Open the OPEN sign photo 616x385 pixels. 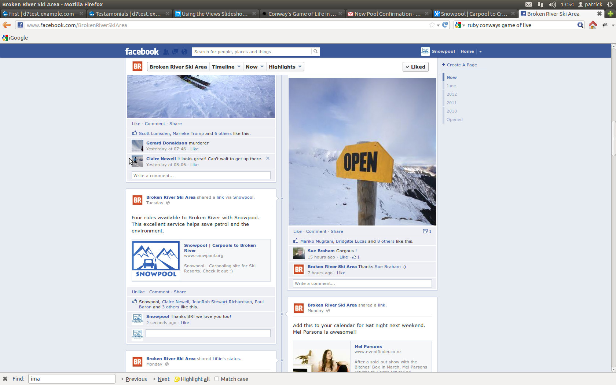tap(362, 151)
